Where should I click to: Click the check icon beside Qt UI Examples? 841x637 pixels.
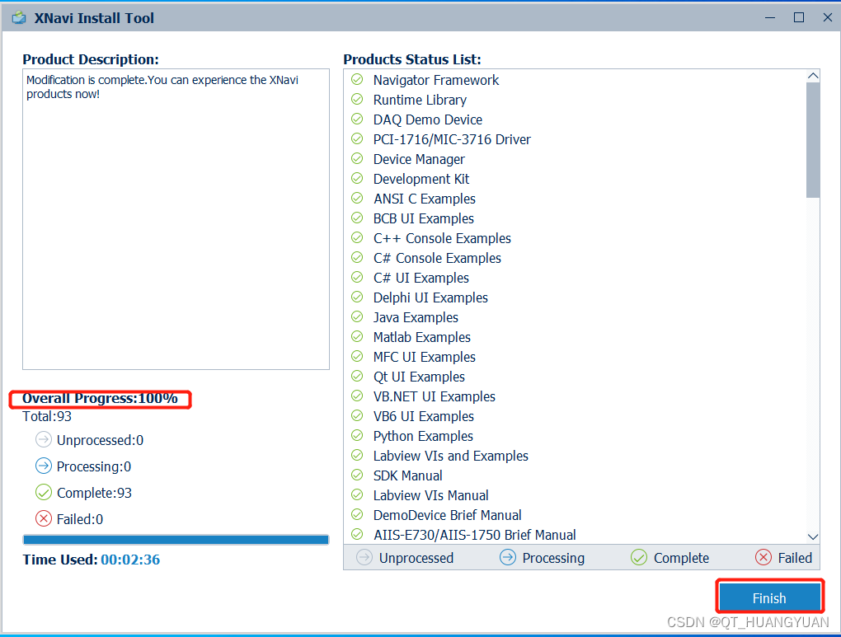tap(357, 377)
